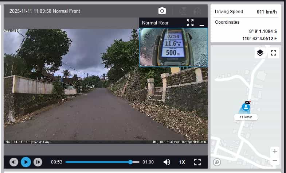Capture a snapshot with the camera icon

click(162, 11)
